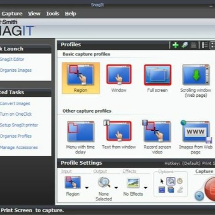Click the Hotkey (Default) Print text

(x=190, y=163)
